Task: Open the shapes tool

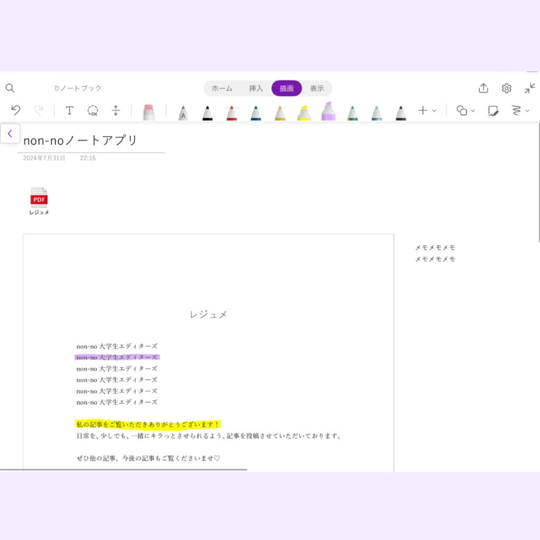Action: click(x=461, y=110)
